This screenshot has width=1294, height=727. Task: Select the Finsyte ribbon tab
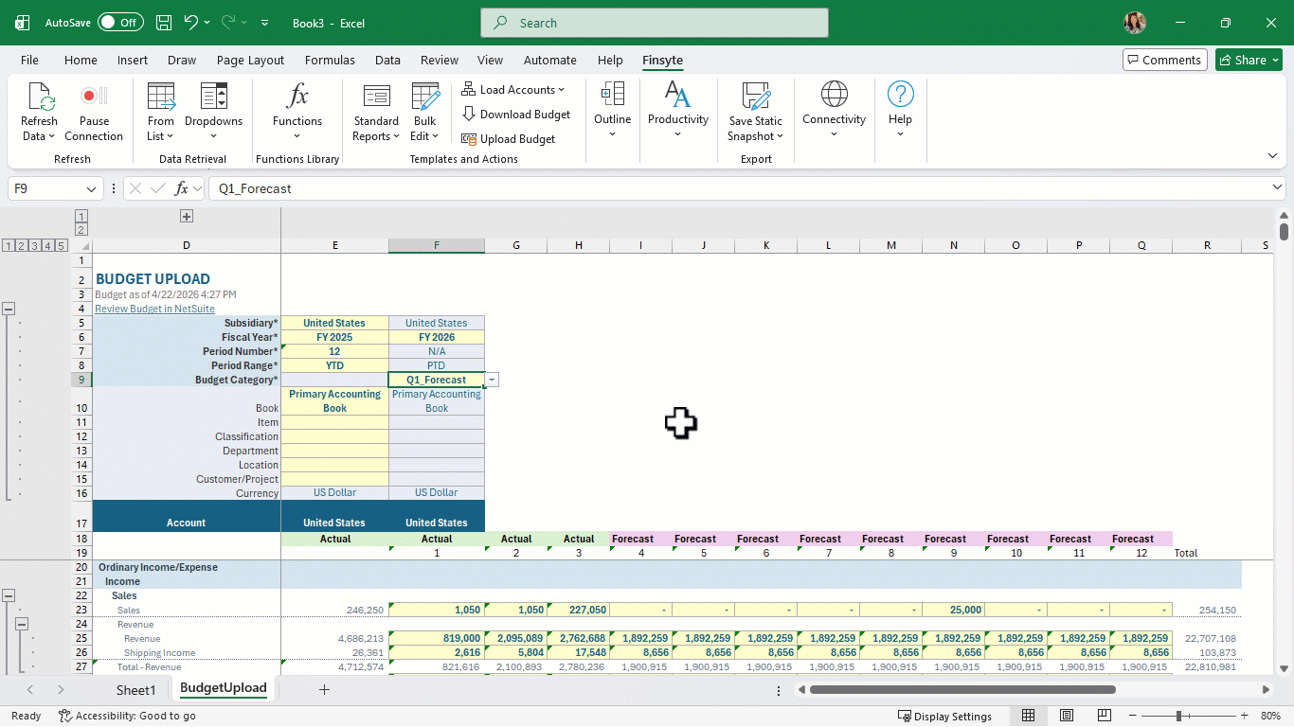pos(662,60)
